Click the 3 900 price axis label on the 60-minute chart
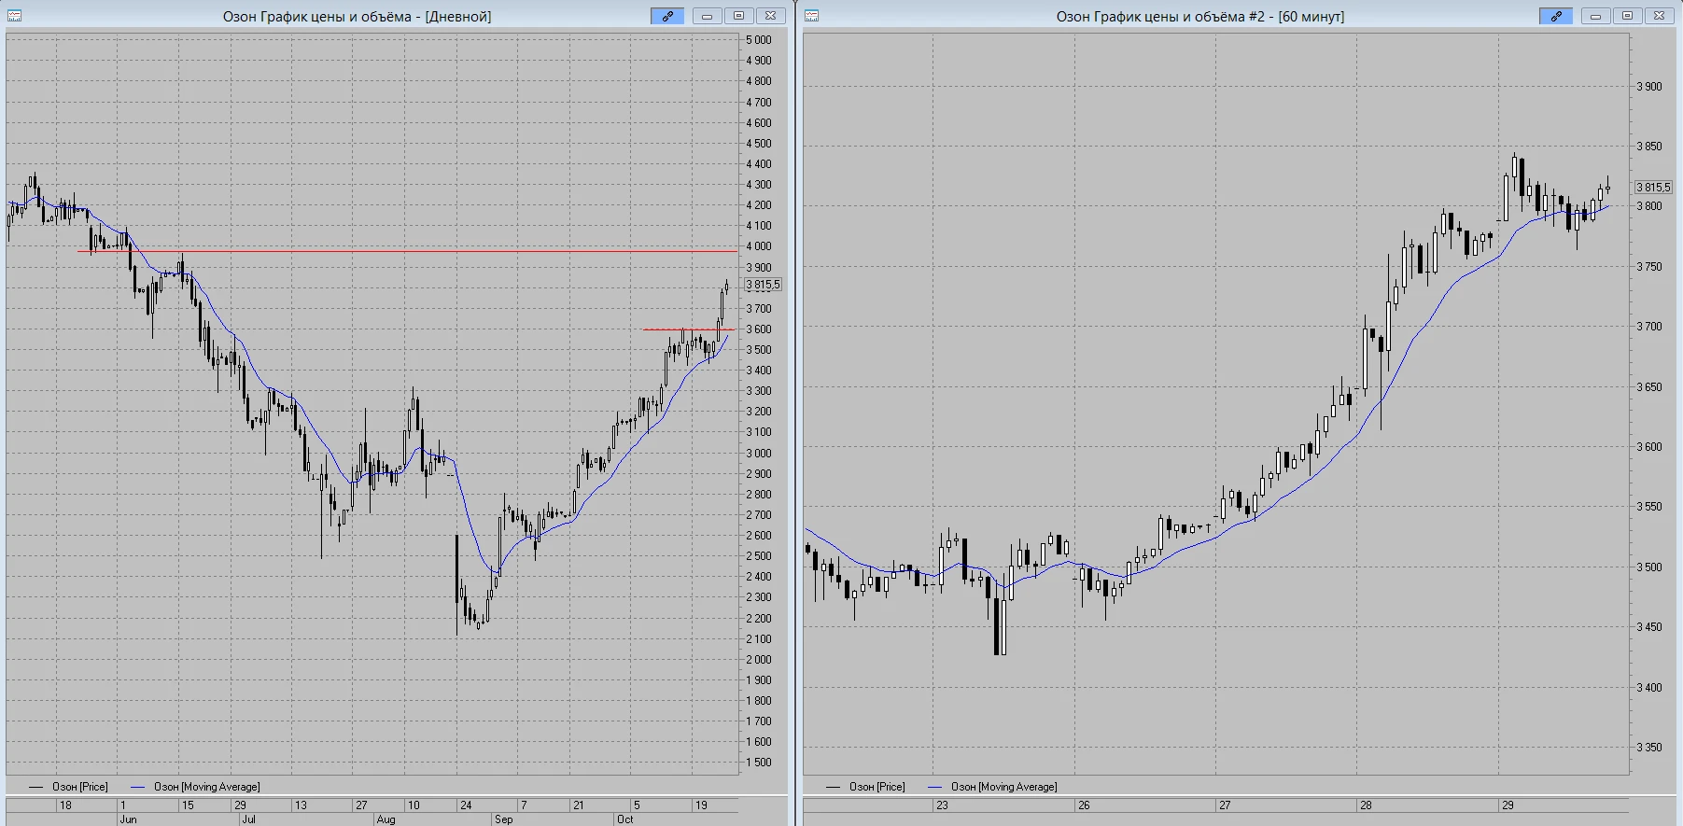 click(x=1649, y=87)
